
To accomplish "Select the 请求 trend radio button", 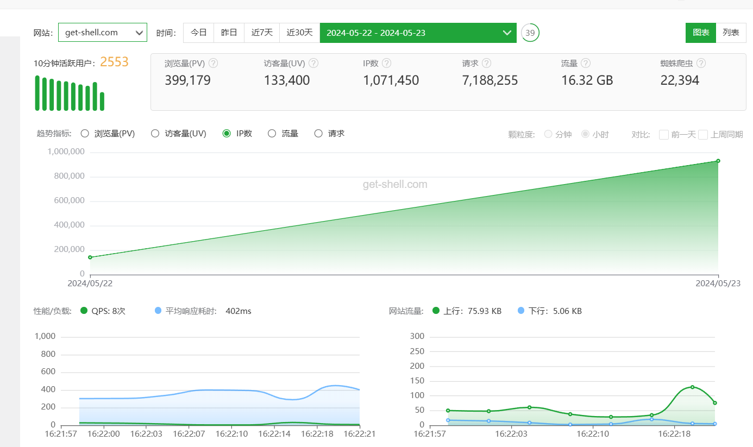I will [318, 134].
